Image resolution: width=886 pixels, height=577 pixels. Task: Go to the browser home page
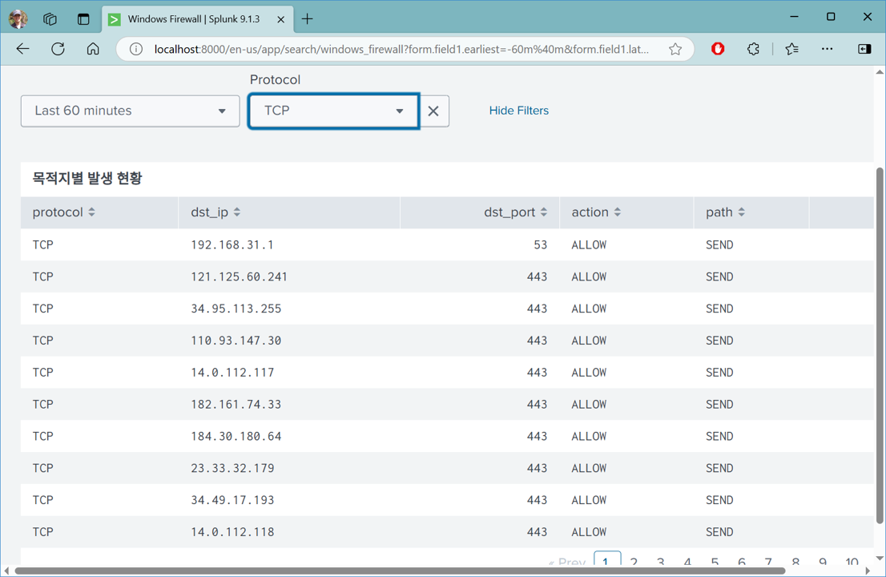[93, 49]
